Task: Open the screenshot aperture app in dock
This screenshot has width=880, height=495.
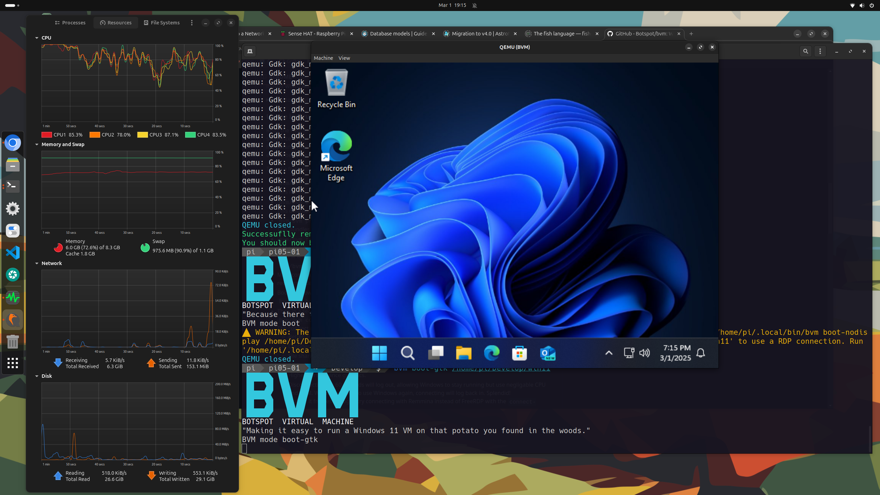Action: [x=13, y=275]
